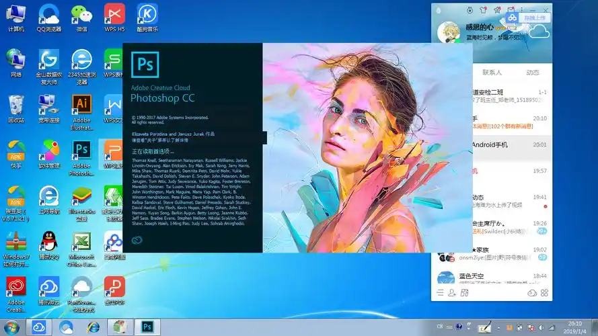Click the Photoshop icon in the taskbar
This screenshot has height=336, width=598.
tap(147, 327)
